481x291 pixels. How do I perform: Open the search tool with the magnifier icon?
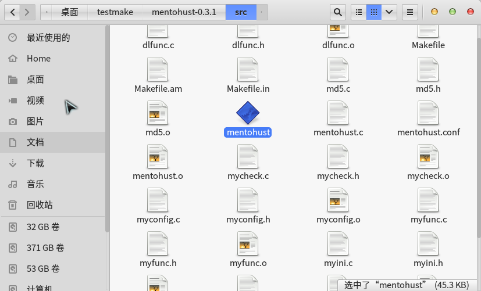tap(338, 12)
